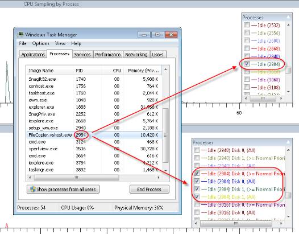This screenshot has width=299, height=234.
Task: Sort by the Image Name column header
Action: (x=49, y=71)
